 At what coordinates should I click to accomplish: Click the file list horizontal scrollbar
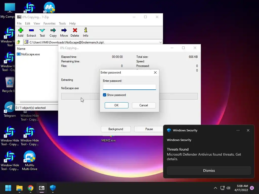tap(39, 102)
